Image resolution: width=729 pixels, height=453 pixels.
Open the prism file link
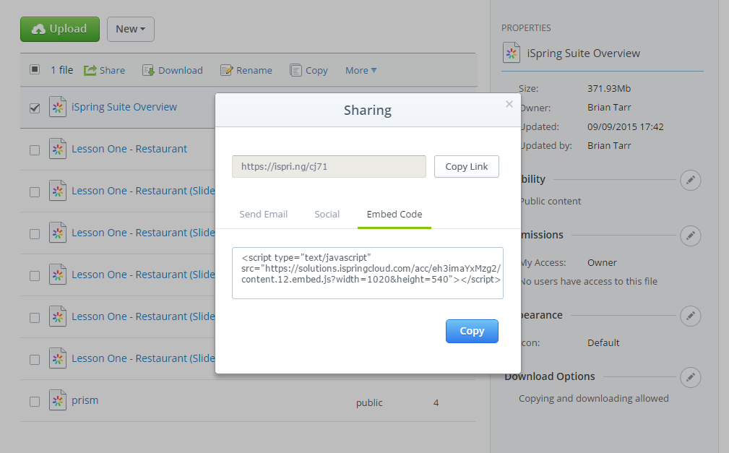[x=85, y=400]
